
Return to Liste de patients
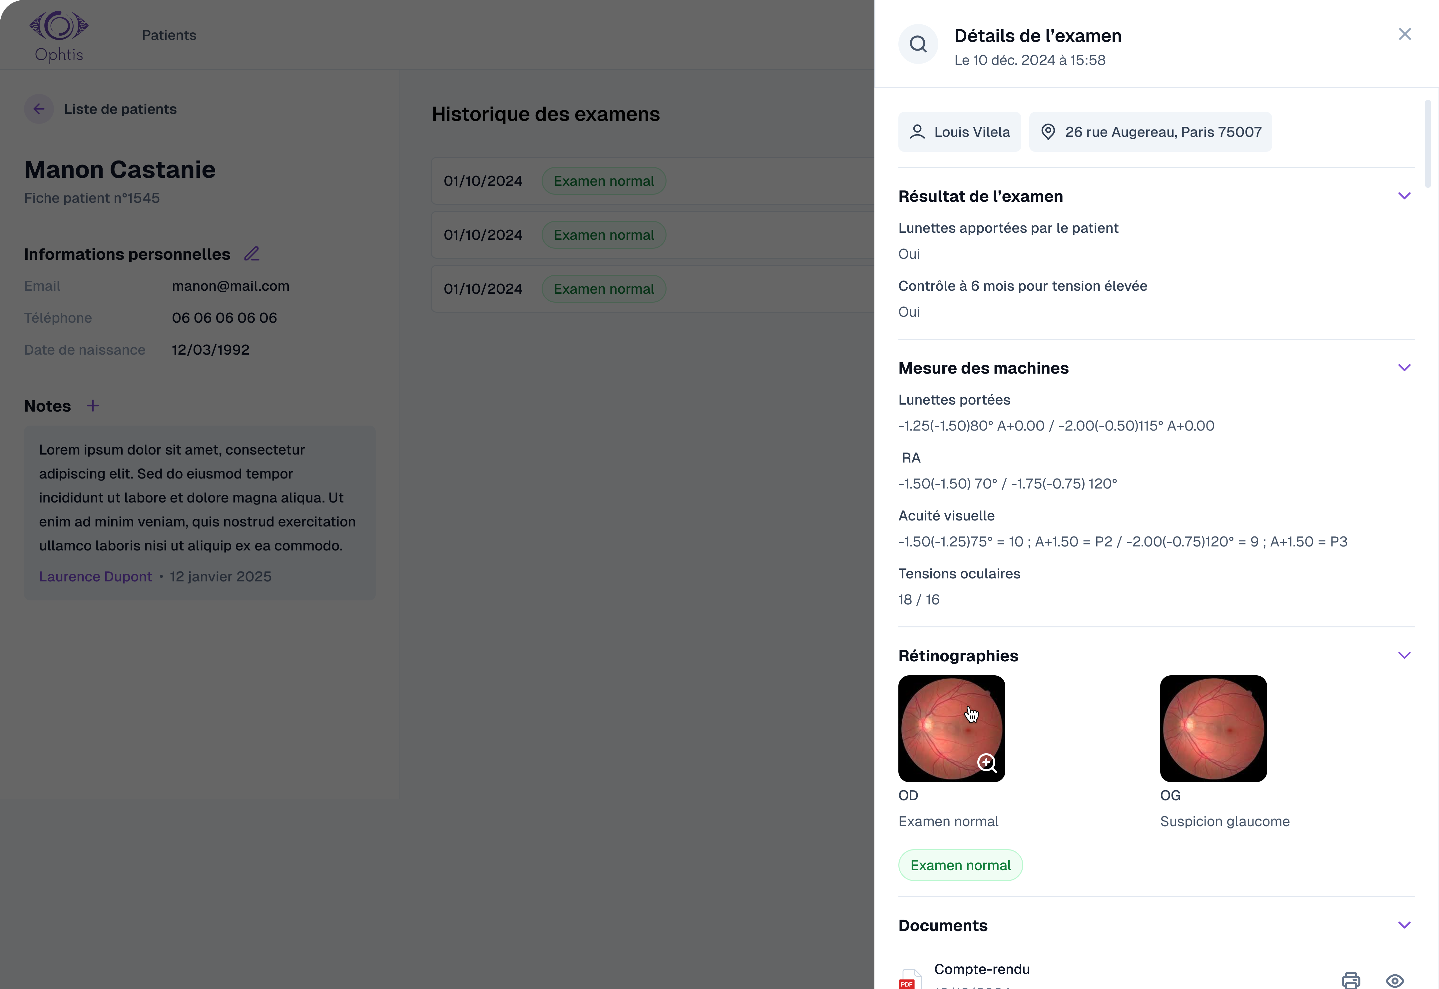point(120,109)
